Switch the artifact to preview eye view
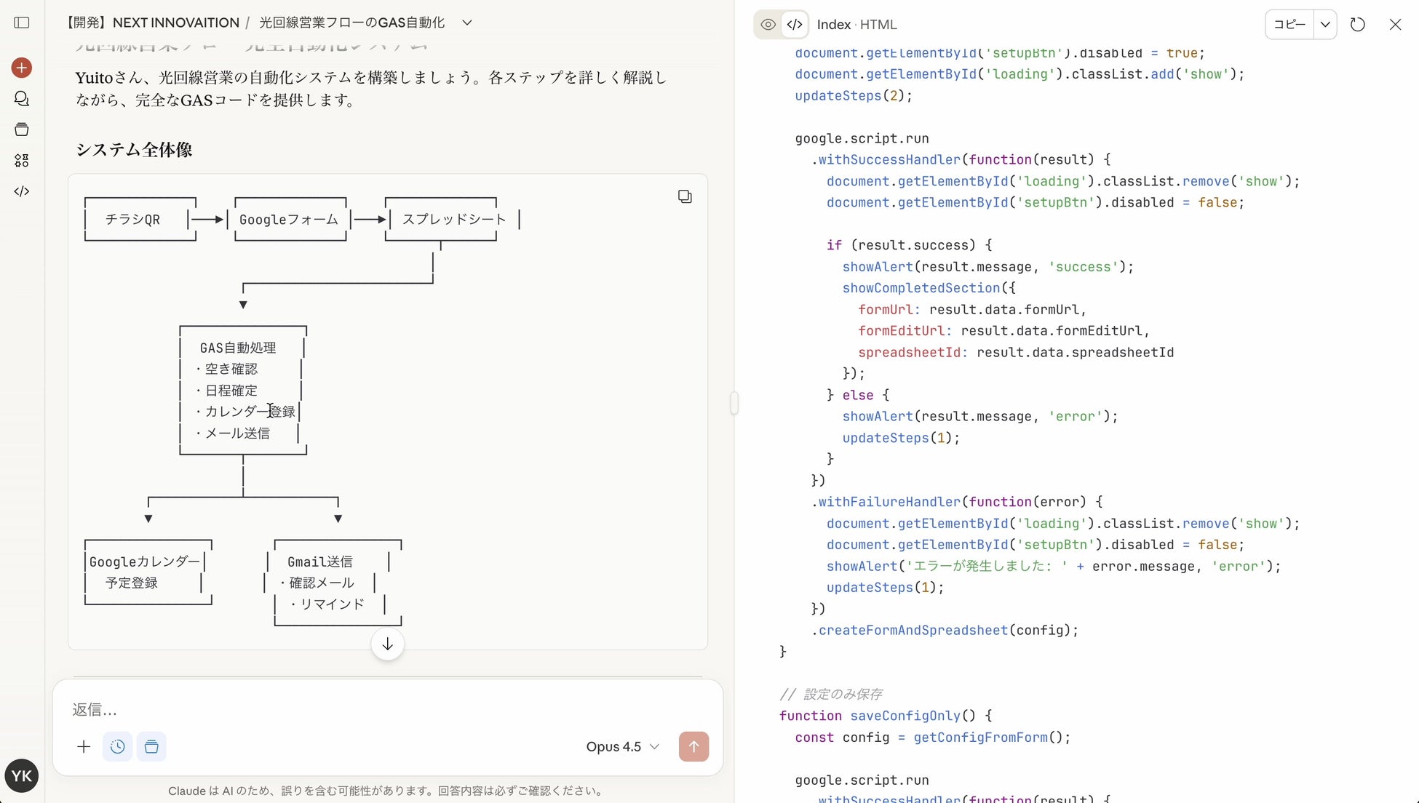 coord(768,25)
